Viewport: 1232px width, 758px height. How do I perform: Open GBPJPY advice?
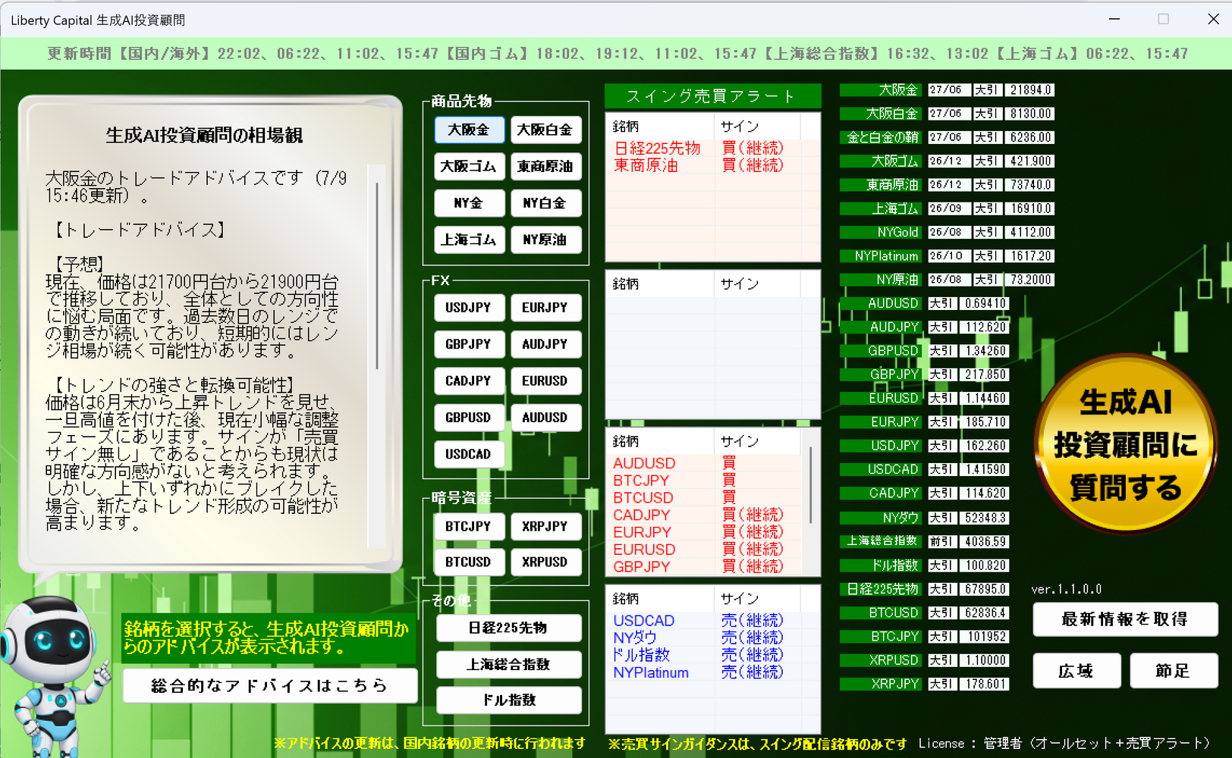(x=470, y=344)
